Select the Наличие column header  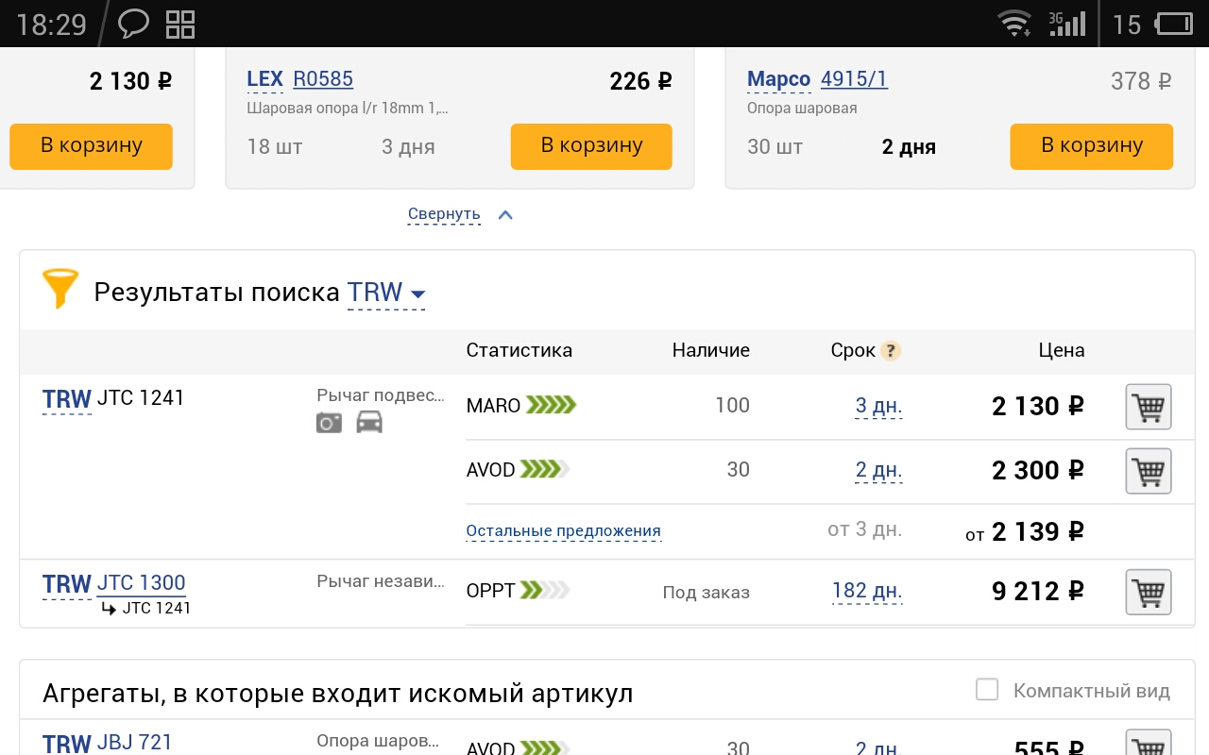point(711,350)
